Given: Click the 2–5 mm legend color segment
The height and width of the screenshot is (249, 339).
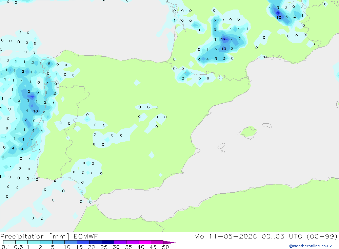Looking at the screenshot, I should point(46,242).
